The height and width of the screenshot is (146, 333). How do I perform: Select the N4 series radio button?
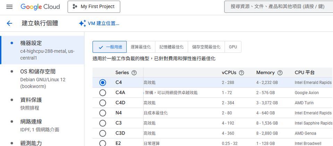pos(103,113)
